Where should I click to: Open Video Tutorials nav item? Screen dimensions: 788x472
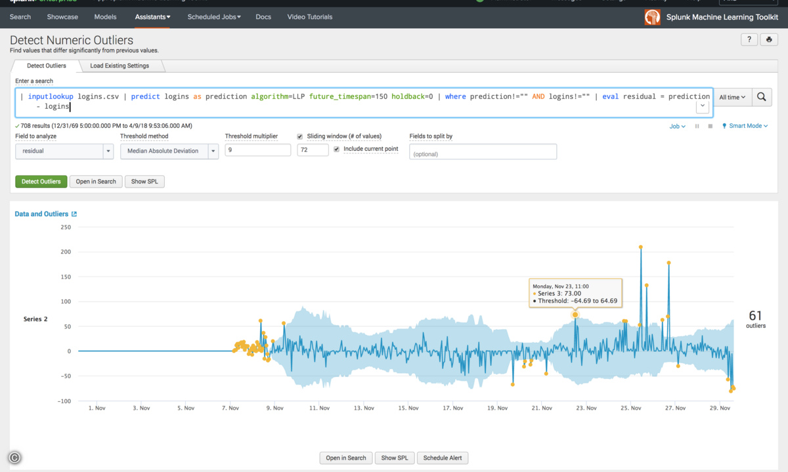pos(310,17)
